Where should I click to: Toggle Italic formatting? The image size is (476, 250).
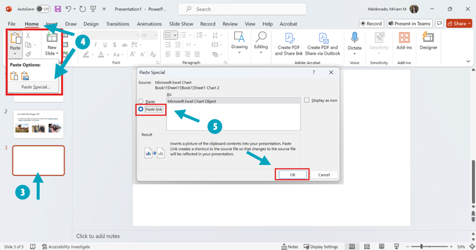(95, 45)
